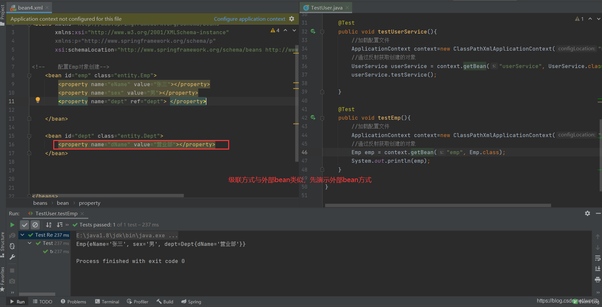Toggle soft-wrap in console output
Image resolution: width=602 pixels, height=307 pixels.
[x=598, y=258]
